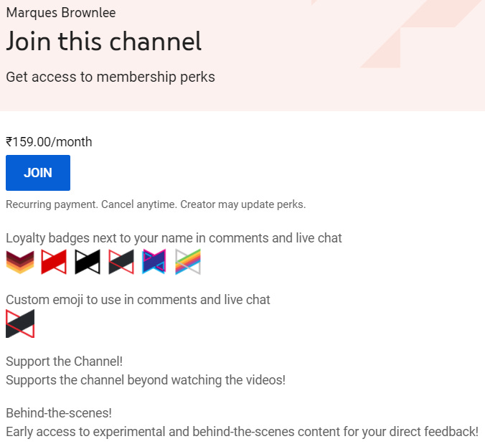Click the 'Custom emoji to use in comments' perk title
Screen dimensions: 485x444
(x=138, y=300)
